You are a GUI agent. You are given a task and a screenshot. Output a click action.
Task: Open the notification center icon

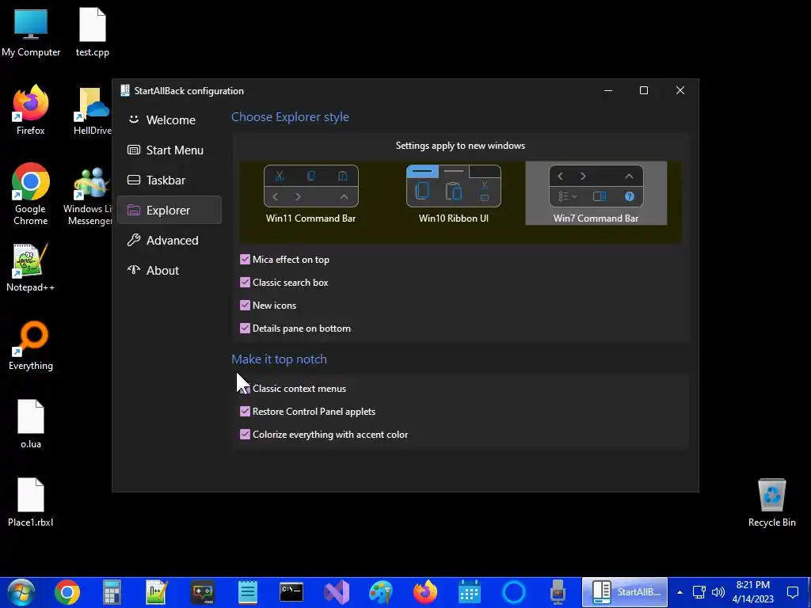coord(793,592)
